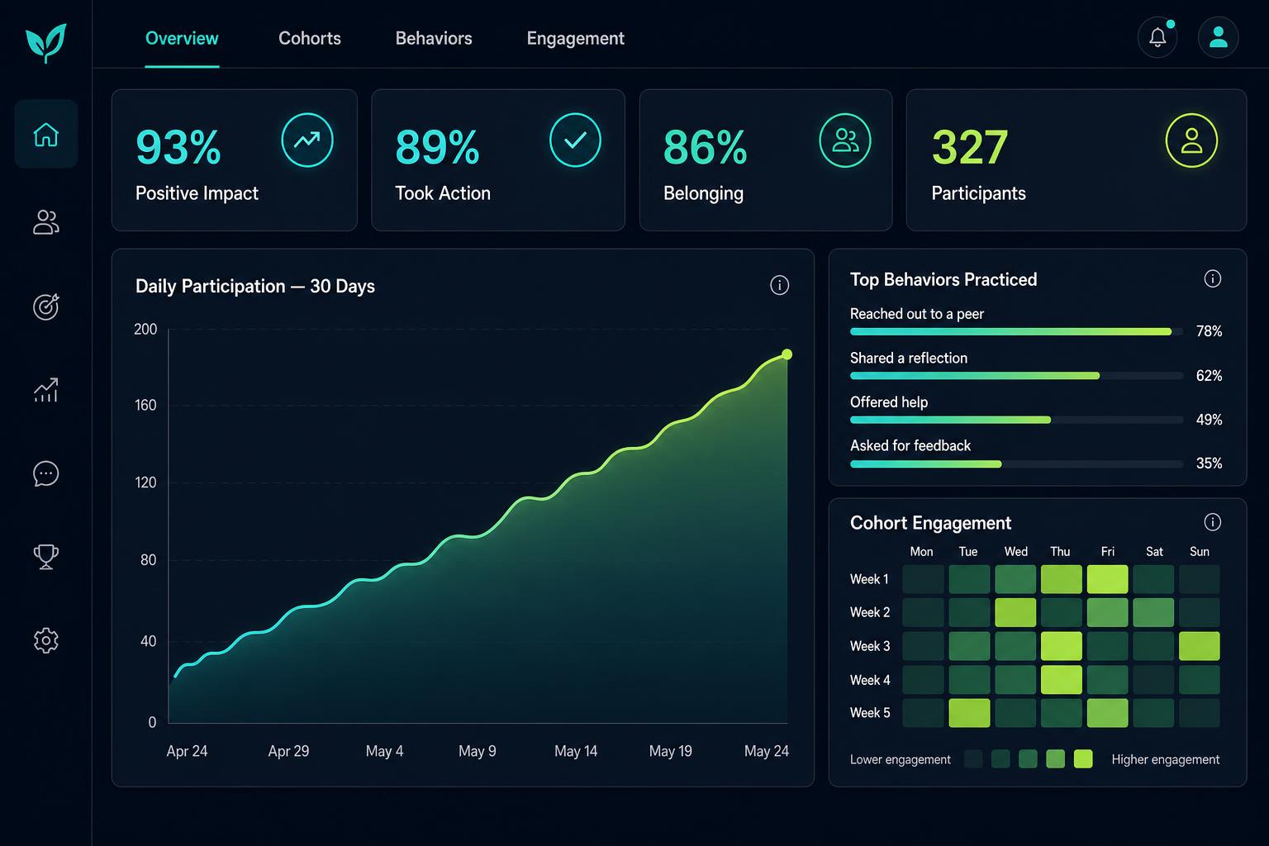Click the Lower engagement legend label
This screenshot has width=1269, height=846.
click(x=901, y=759)
